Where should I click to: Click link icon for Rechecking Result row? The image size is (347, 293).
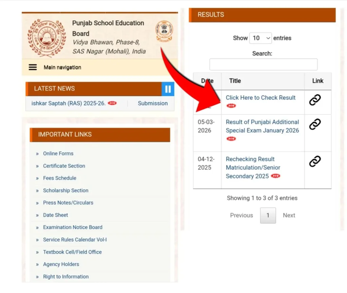tap(315, 161)
